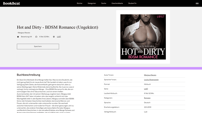Click the 'Autor*innen:' label

109,75
